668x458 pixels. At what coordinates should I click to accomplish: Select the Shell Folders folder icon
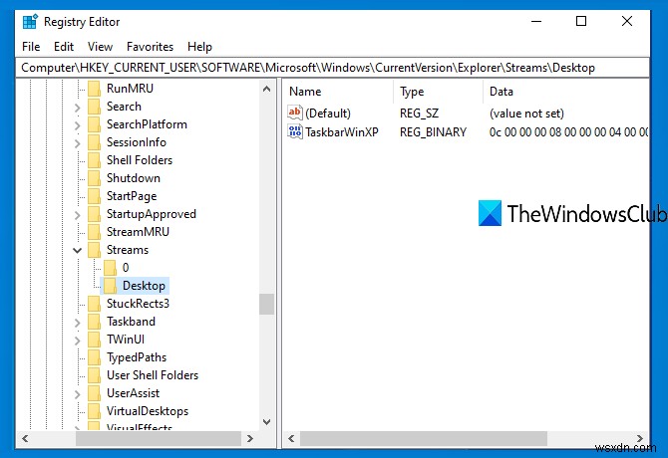pyautogui.click(x=94, y=160)
